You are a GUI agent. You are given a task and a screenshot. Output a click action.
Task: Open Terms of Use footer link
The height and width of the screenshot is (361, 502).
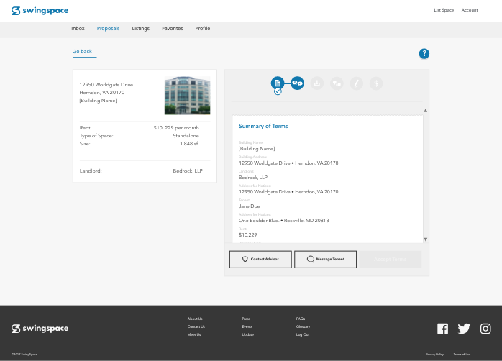click(462, 355)
